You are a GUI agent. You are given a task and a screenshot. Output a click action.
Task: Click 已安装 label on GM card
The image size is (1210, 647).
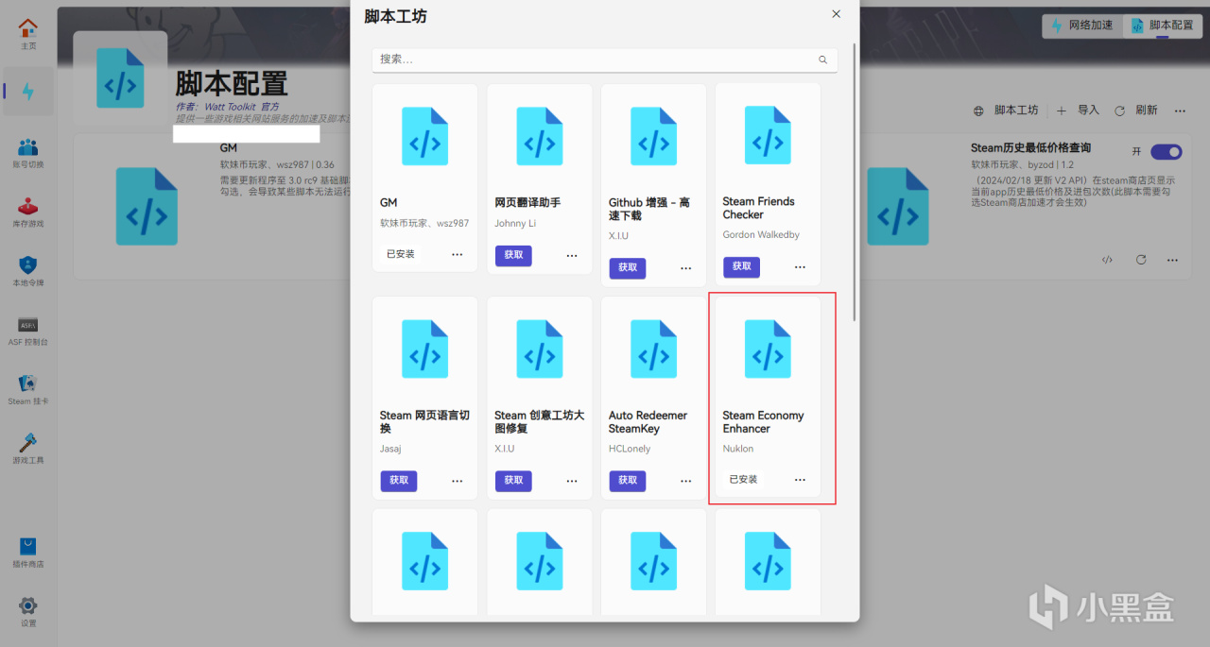400,254
